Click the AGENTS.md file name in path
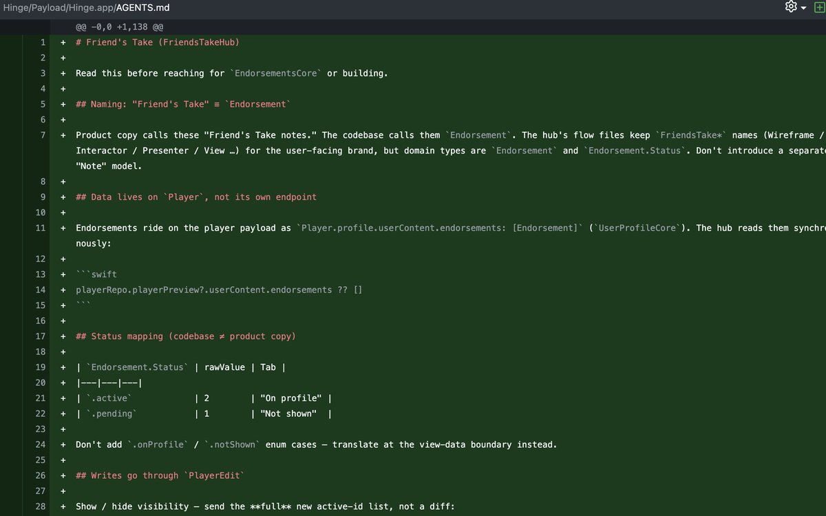826x516 pixels. tap(142, 8)
